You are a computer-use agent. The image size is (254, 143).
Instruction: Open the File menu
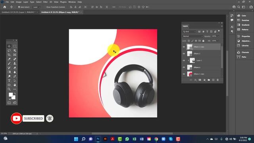7,2
